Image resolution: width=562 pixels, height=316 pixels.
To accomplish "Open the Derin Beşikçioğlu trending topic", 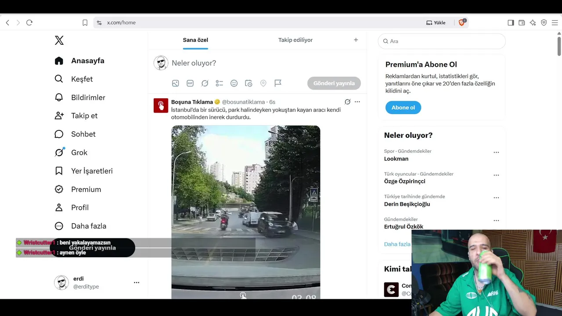I will point(407,204).
